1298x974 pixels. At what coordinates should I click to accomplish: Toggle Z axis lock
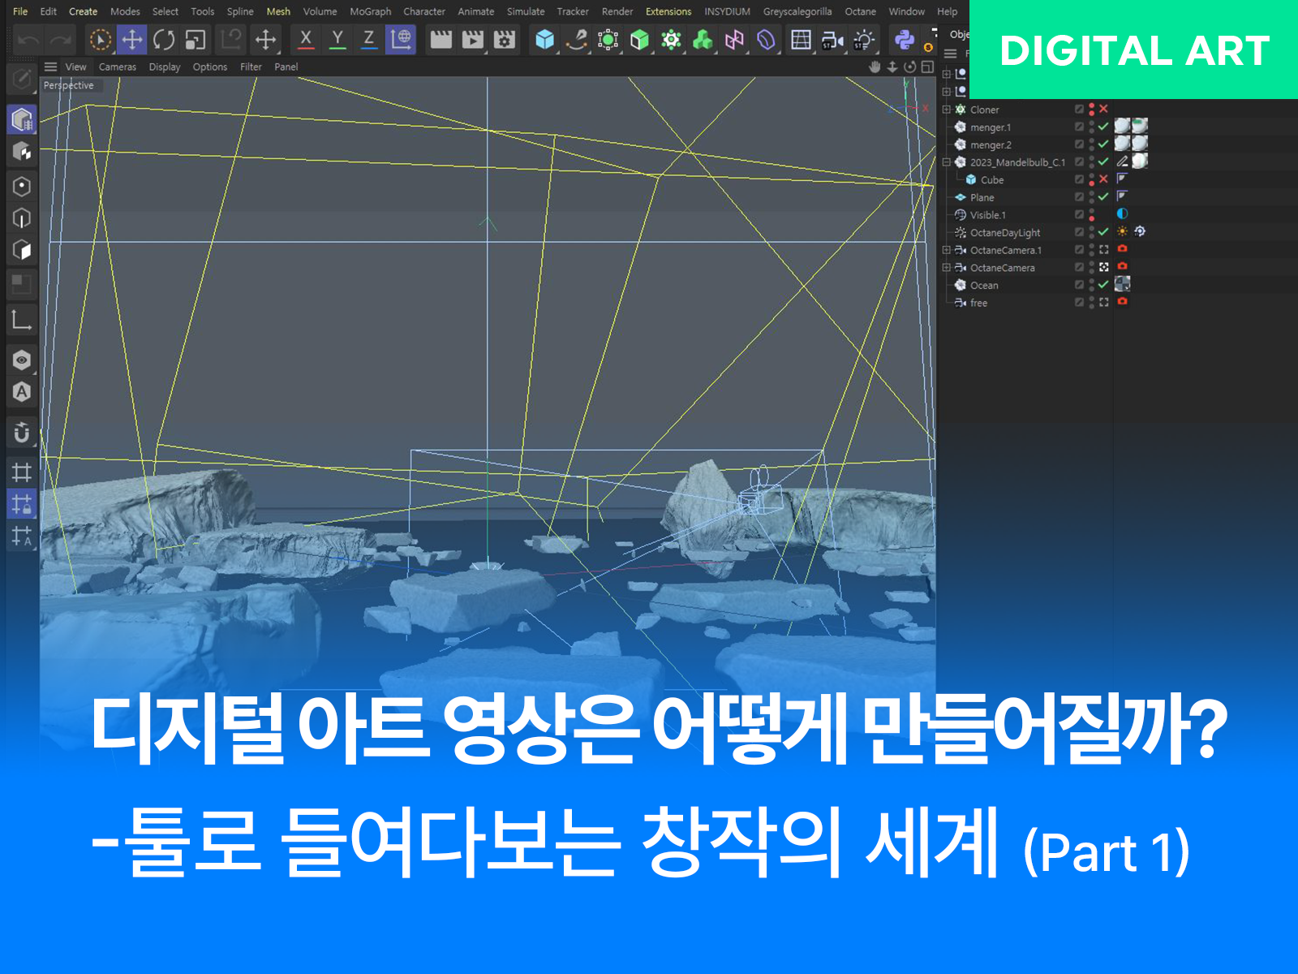(369, 39)
